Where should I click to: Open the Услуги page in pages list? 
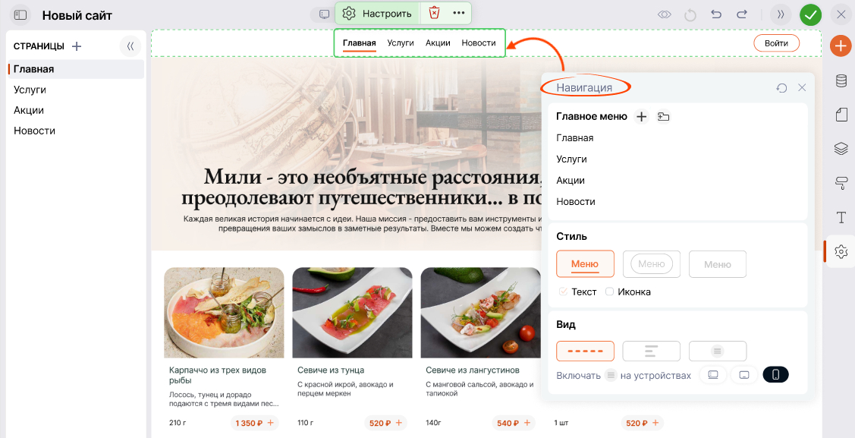tap(30, 90)
